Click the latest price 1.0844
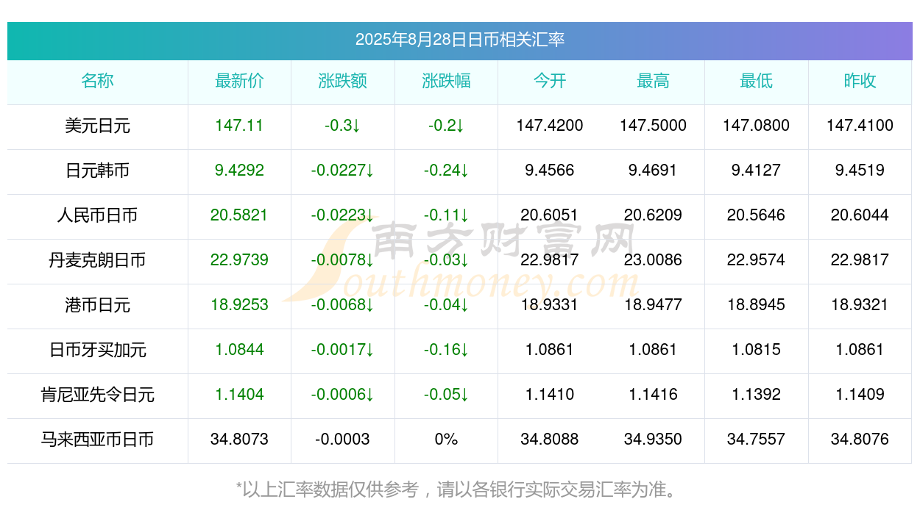 pos(239,350)
